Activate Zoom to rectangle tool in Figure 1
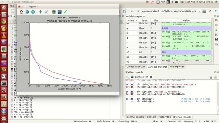 [x=47, y=12]
